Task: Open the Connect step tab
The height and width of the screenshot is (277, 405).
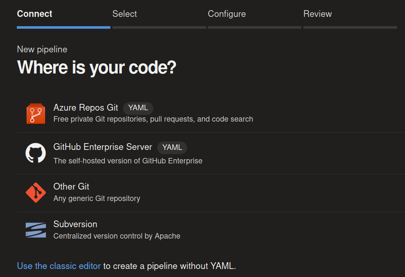Action: click(35, 14)
